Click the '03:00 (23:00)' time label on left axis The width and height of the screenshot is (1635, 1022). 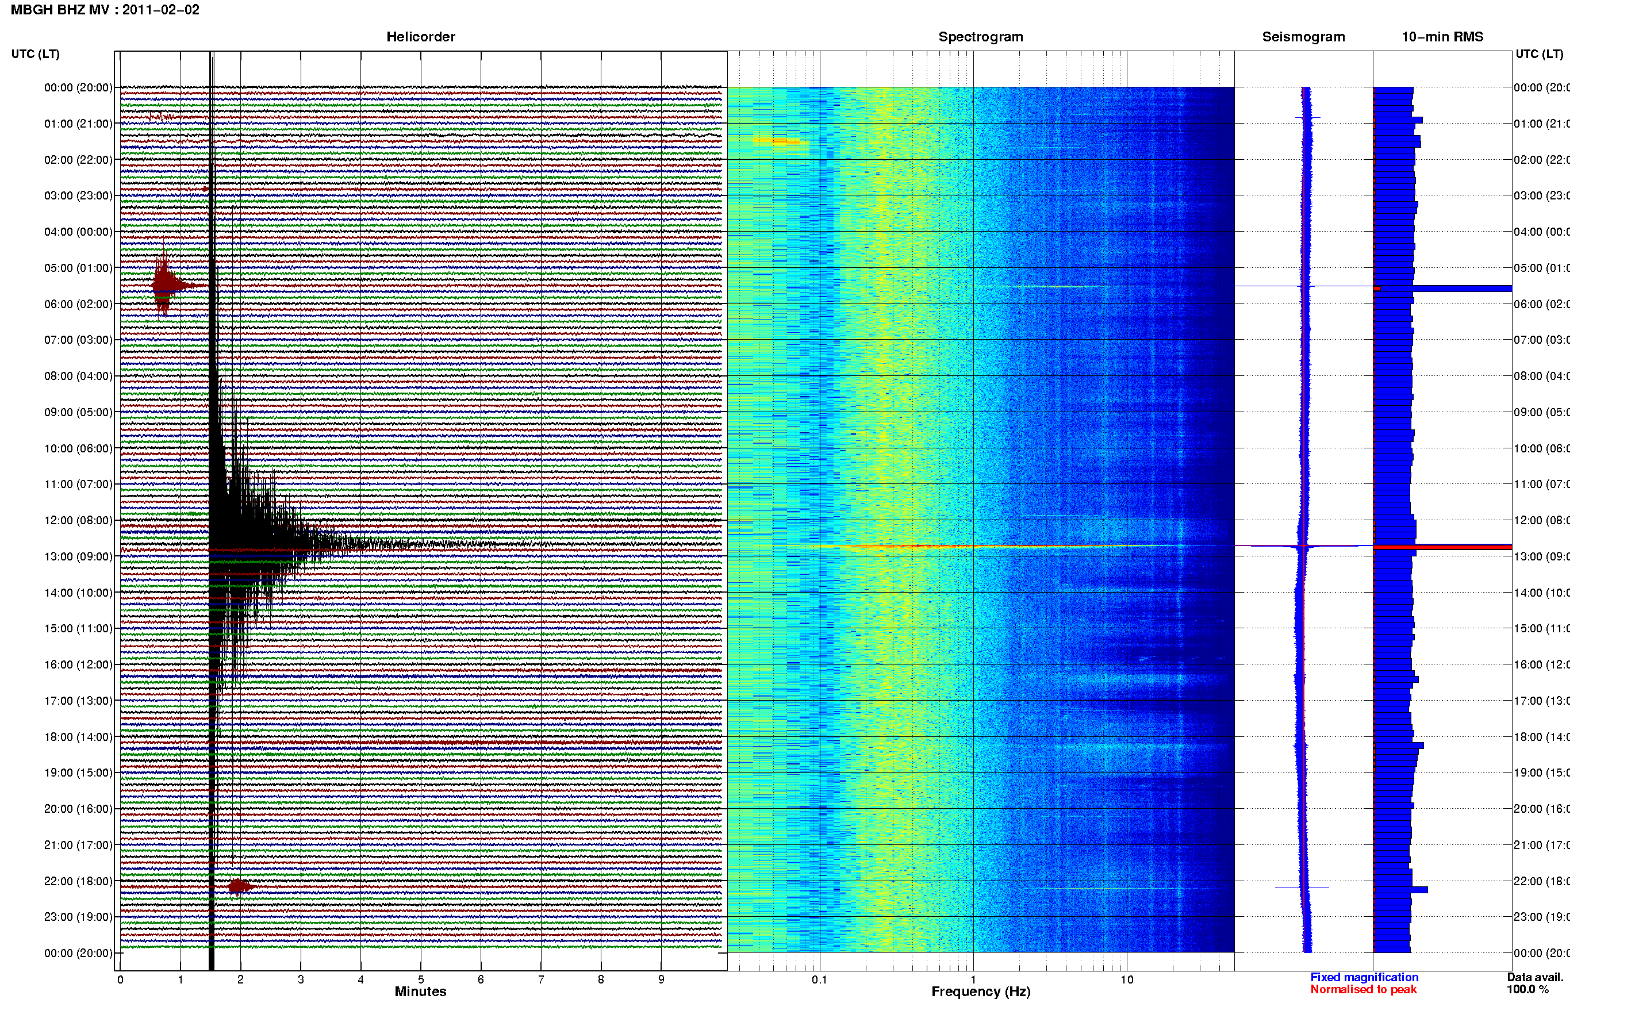(x=78, y=195)
